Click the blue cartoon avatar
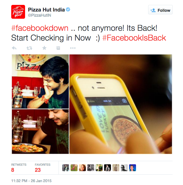 point(133,168)
